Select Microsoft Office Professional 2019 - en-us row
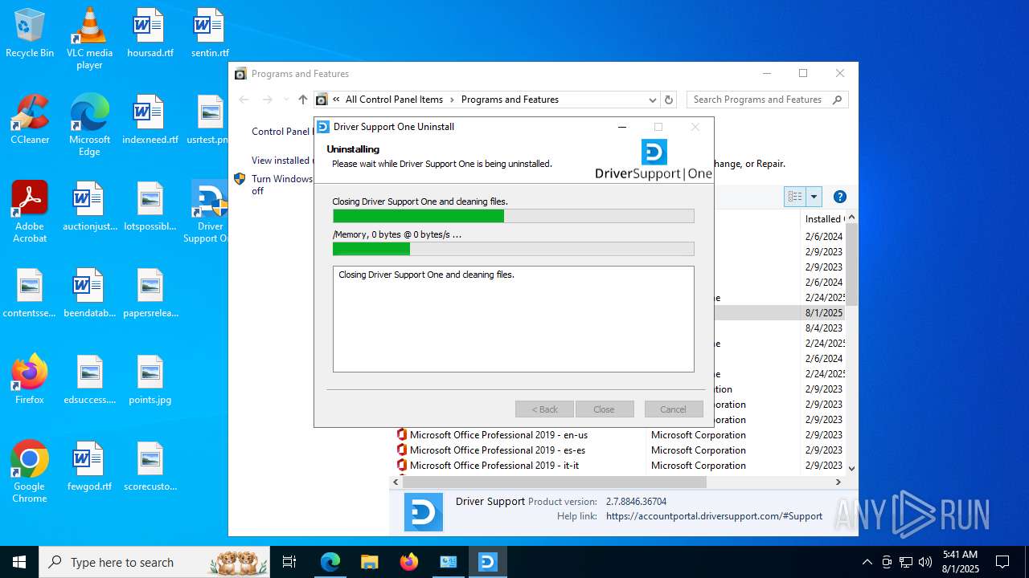 pos(617,435)
